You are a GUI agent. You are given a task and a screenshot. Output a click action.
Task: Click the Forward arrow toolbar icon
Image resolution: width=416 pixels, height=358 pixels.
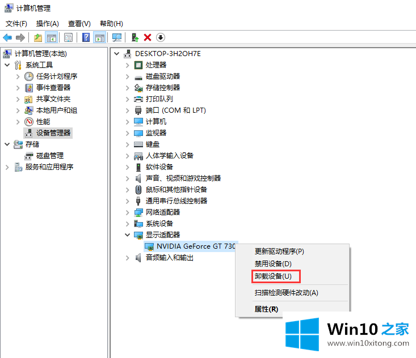[x=20, y=37]
